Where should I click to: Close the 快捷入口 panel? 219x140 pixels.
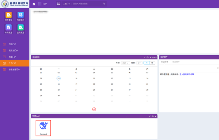click(x=155, y=116)
